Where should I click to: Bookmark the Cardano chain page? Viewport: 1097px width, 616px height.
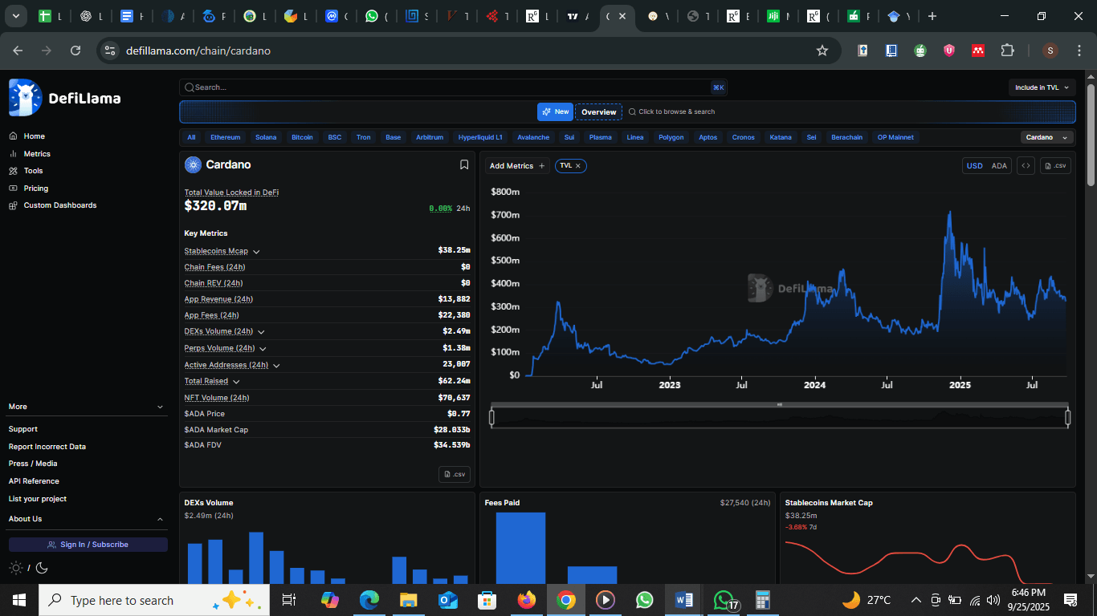pyautogui.click(x=464, y=164)
